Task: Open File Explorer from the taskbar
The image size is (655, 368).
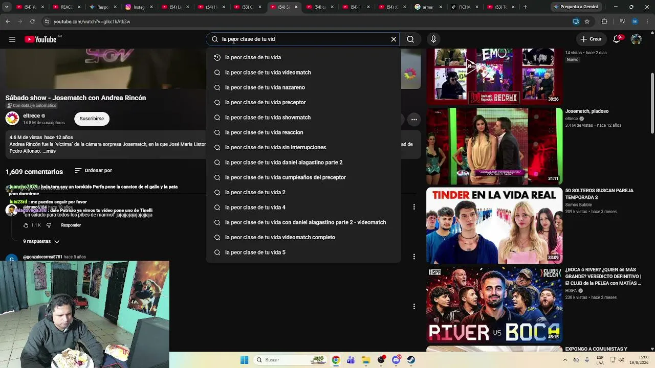Action: tap(365, 360)
